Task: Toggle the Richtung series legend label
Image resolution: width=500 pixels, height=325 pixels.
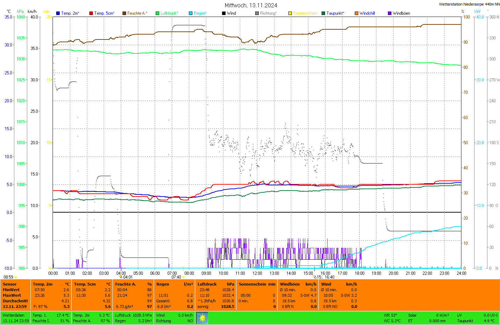Action: 268,13
